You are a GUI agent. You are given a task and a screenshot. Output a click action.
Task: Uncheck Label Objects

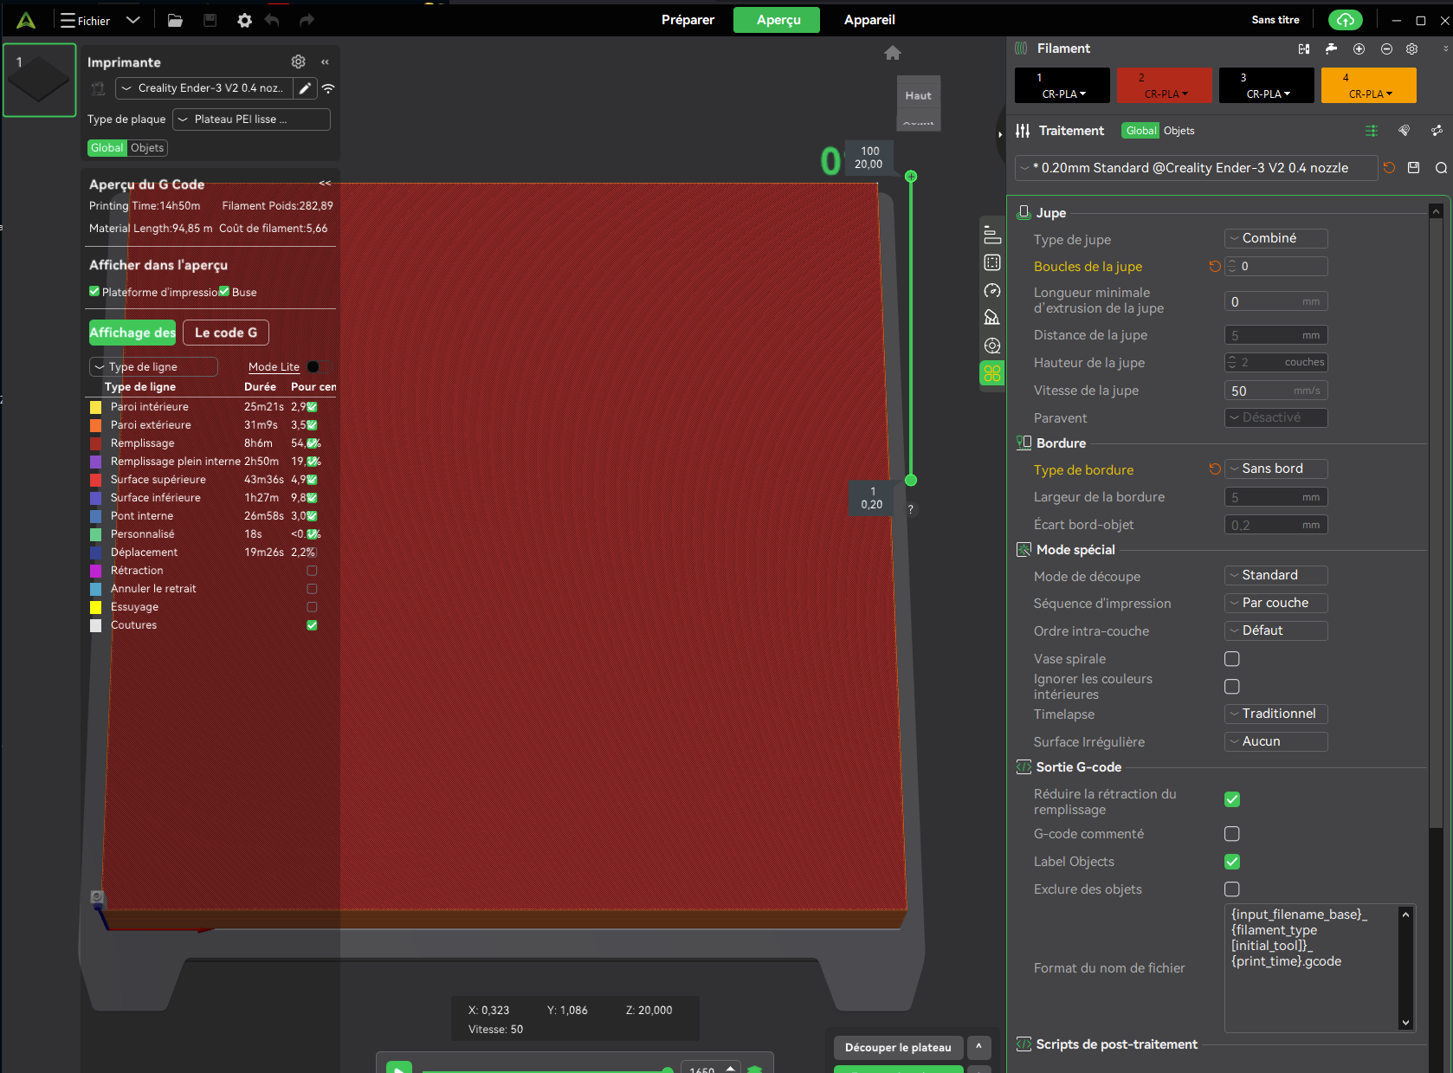1232,862
